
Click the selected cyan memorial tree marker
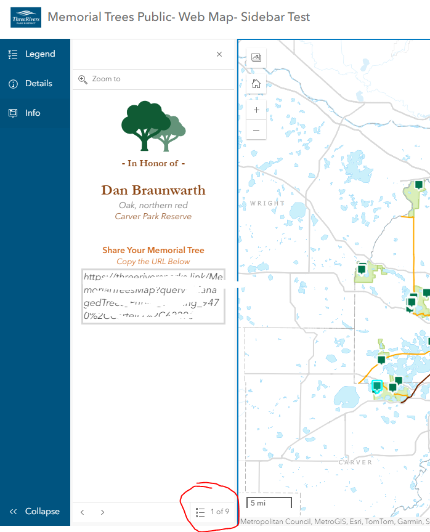(x=377, y=386)
